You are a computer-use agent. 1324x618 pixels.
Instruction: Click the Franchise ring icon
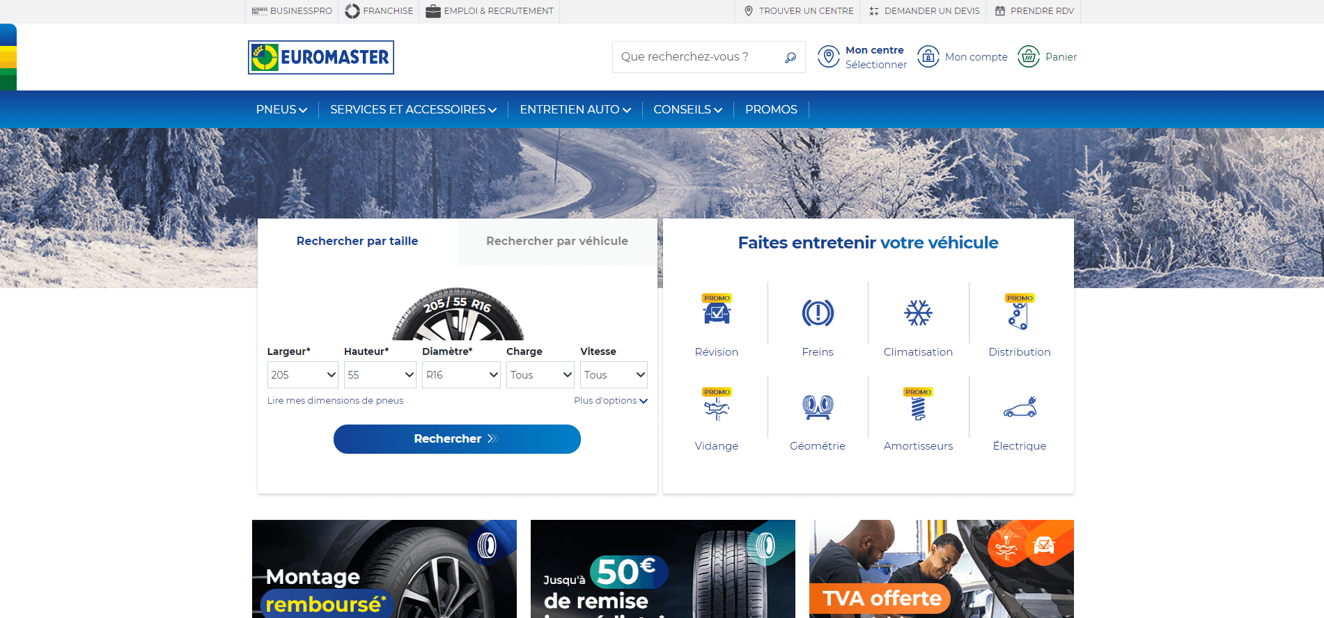tap(352, 11)
